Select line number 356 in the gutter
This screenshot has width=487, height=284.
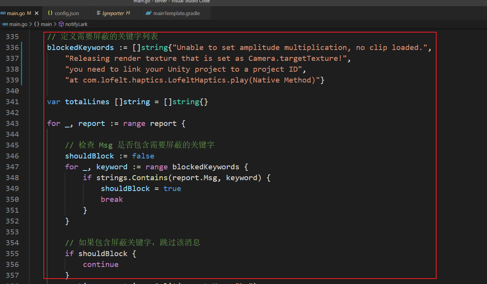[x=12, y=265]
